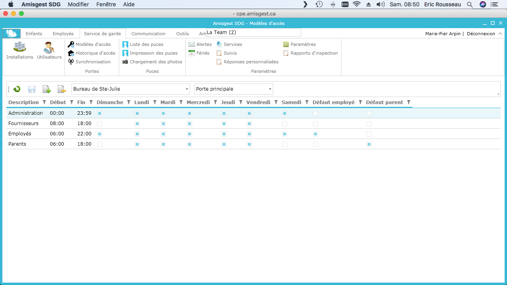Image resolution: width=507 pixels, height=285 pixels.
Task: Click remove model page icon
Action: [61, 89]
